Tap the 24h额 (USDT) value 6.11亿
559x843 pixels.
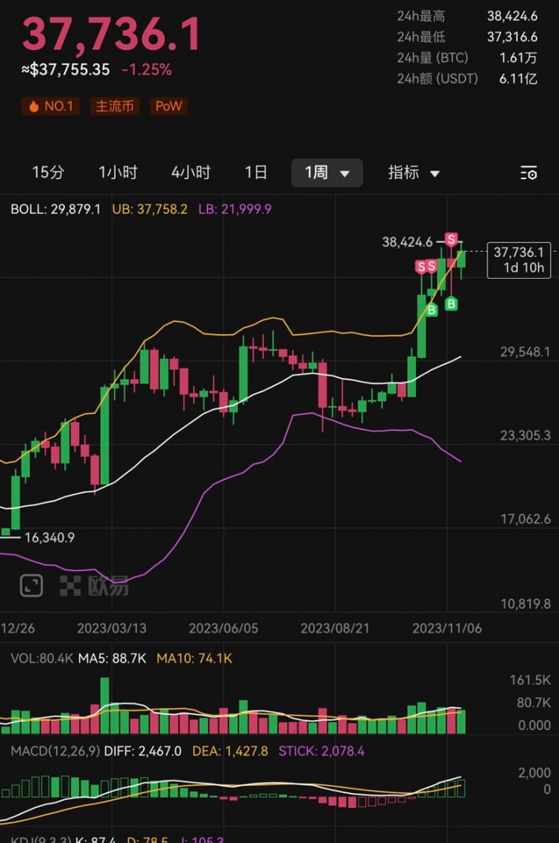(518, 79)
